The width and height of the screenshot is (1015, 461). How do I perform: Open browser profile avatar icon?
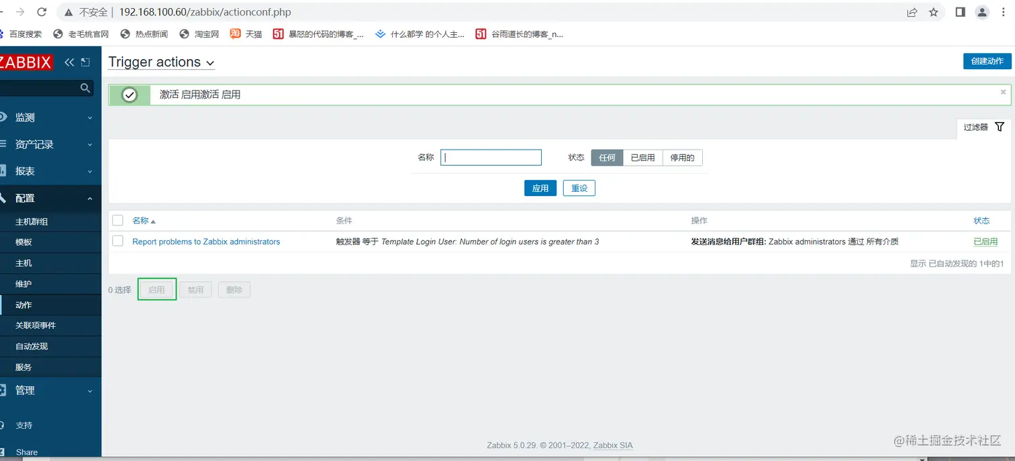[982, 12]
